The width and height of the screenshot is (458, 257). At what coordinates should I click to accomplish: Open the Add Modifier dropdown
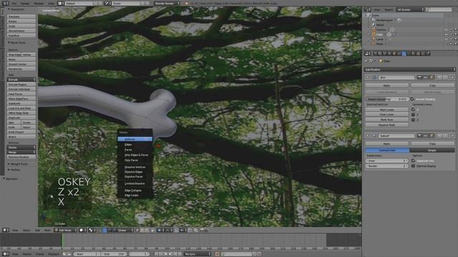pos(409,70)
